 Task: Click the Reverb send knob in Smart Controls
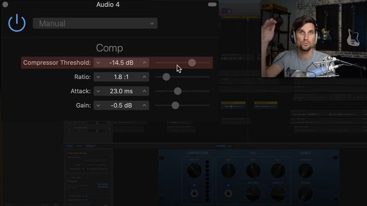pos(306,193)
